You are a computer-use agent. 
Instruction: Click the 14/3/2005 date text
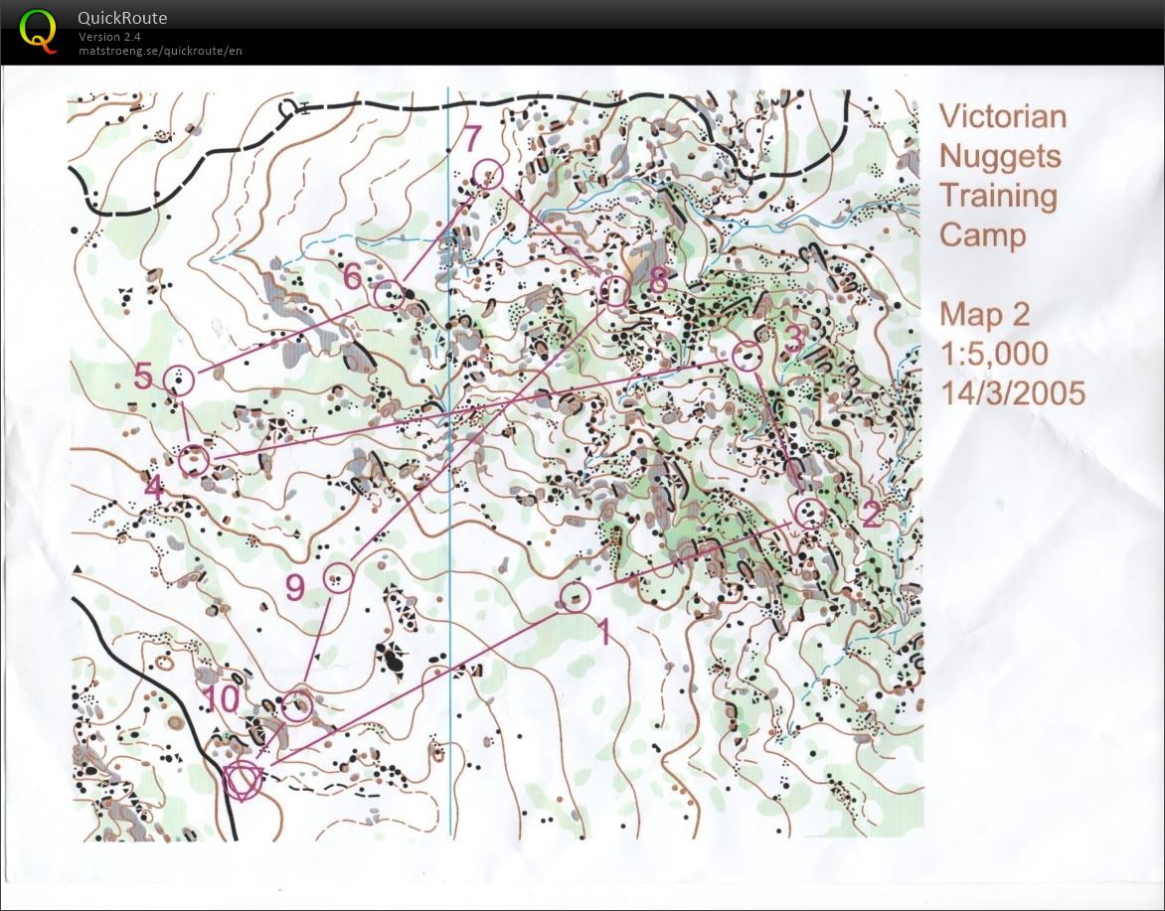coord(1012,393)
